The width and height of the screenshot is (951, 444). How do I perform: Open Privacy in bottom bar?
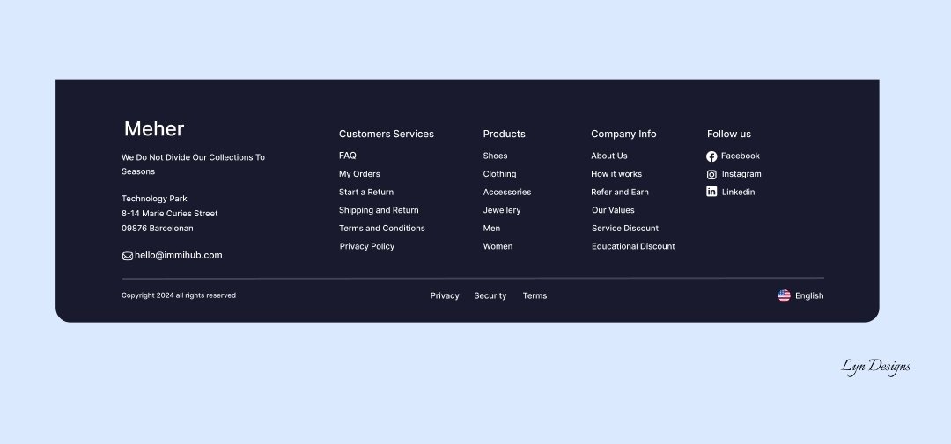point(446,295)
